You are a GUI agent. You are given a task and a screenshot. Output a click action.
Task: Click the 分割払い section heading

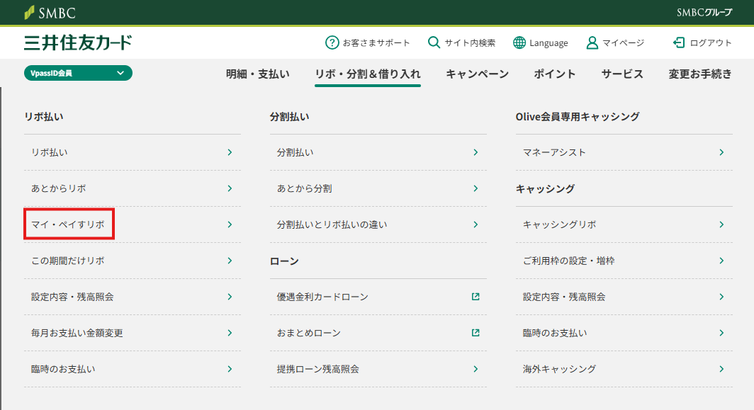(289, 116)
